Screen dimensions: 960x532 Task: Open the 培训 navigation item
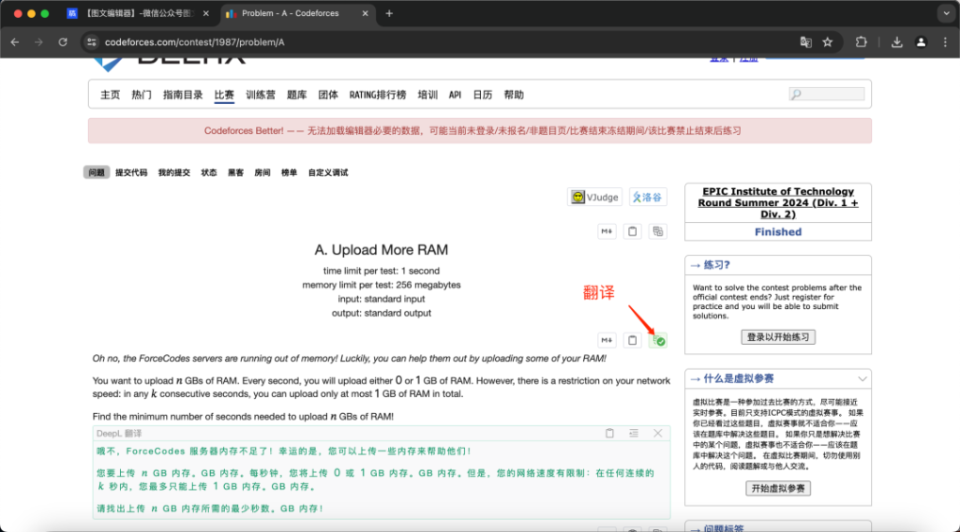[x=427, y=95]
